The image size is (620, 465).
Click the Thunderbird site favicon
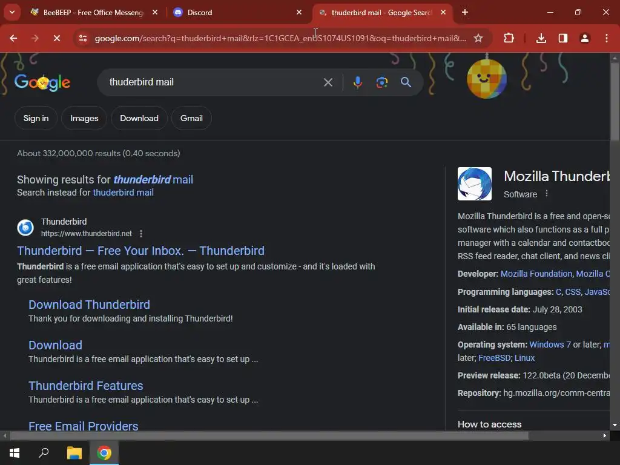[25, 228]
